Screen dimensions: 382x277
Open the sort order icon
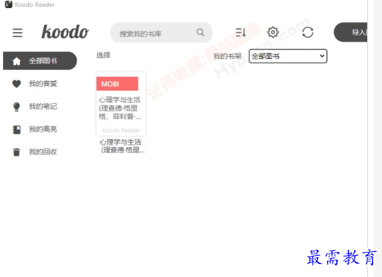(x=240, y=32)
